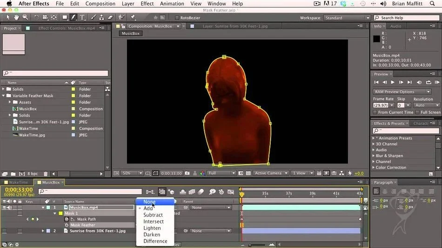Click the Search Help field
This screenshot has width=442, height=248.
pos(406,18)
